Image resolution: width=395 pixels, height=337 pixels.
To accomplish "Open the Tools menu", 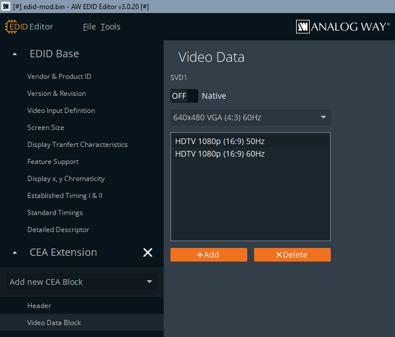I will pos(110,27).
